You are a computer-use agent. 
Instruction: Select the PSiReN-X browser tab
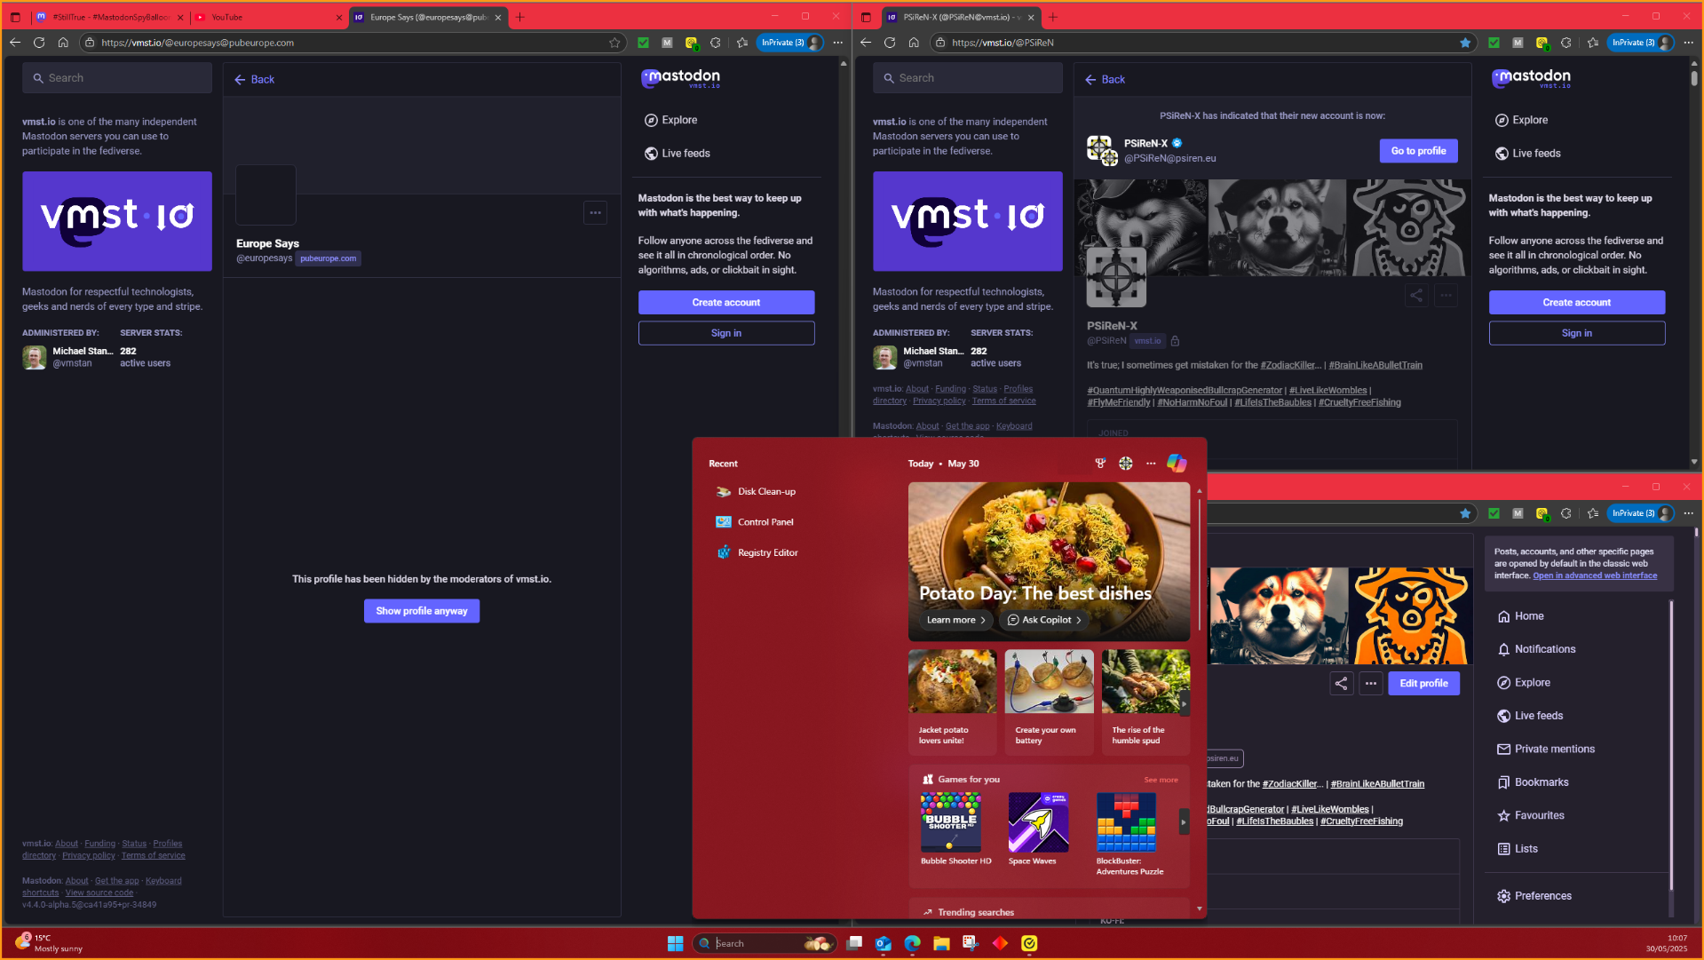point(962,17)
